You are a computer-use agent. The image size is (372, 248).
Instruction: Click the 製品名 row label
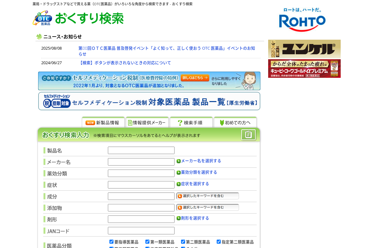[55, 151]
